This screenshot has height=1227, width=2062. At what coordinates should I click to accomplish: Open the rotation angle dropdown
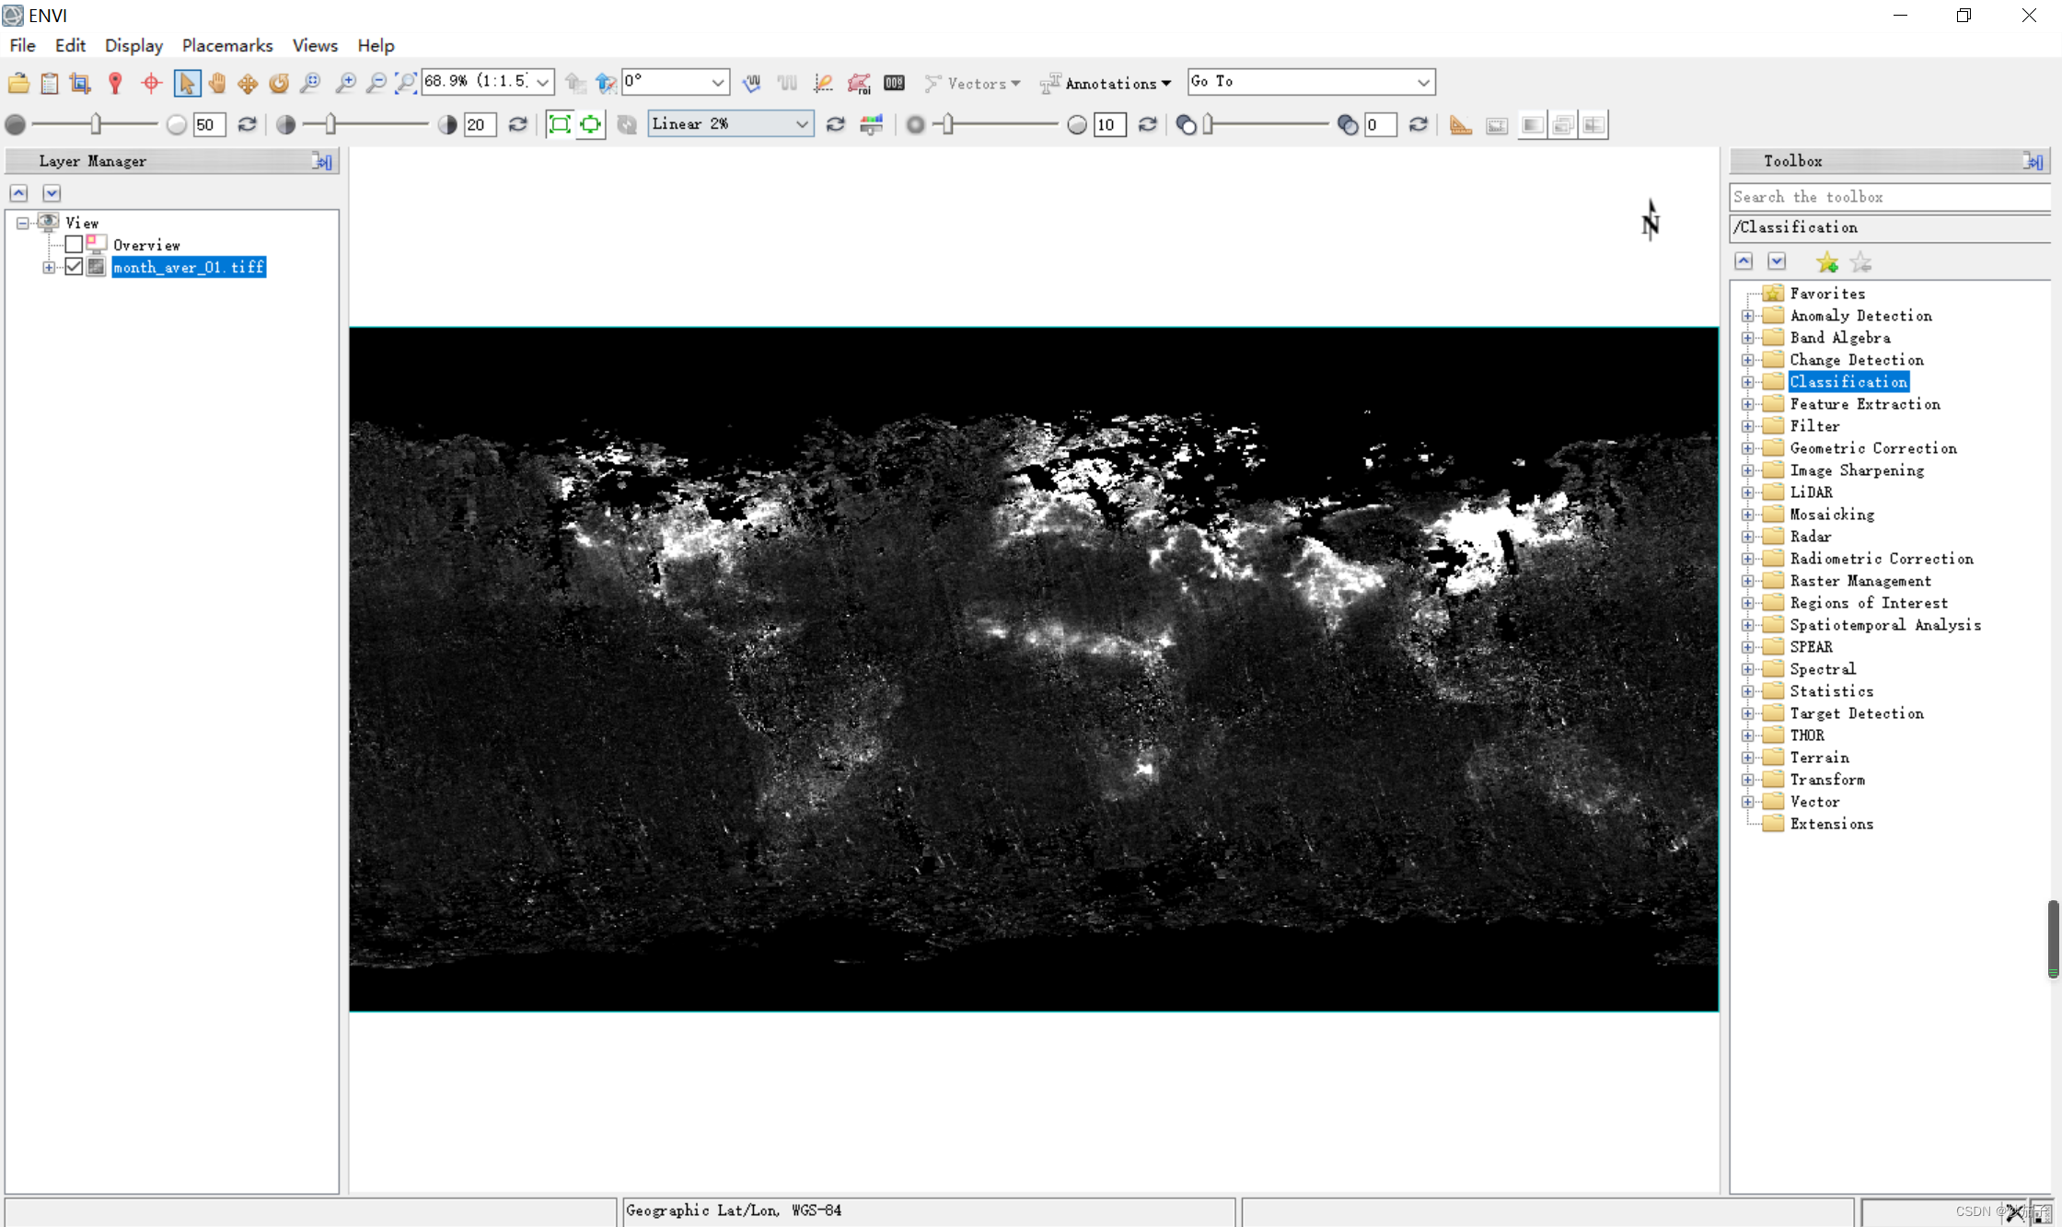718,82
